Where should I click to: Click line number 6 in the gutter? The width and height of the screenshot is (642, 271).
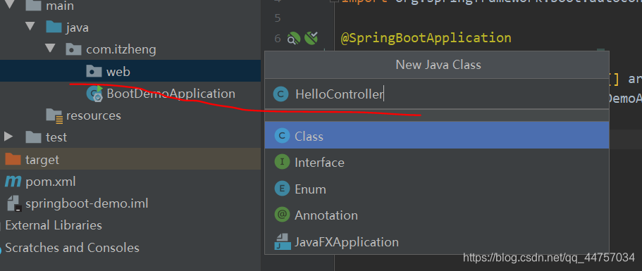[x=277, y=39]
